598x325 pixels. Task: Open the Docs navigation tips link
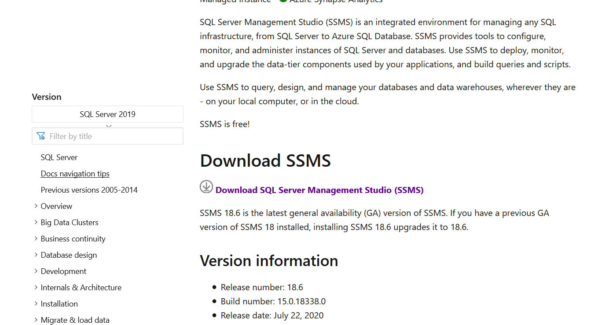point(75,174)
